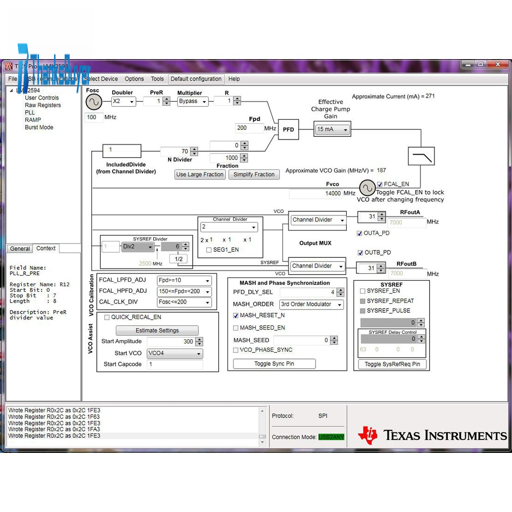Uncheck the OUTA_PD checkbox
Image resolution: width=512 pixels, height=512 pixels.
[x=359, y=233]
